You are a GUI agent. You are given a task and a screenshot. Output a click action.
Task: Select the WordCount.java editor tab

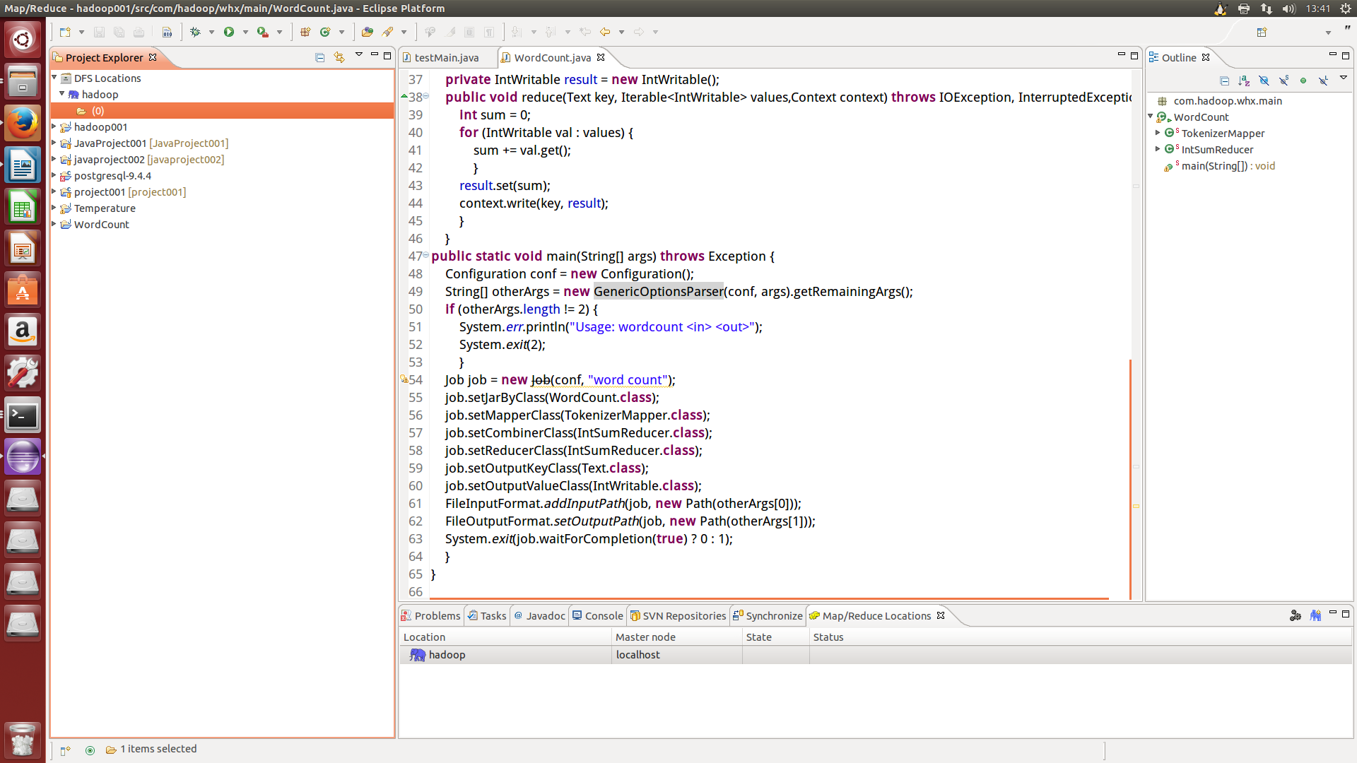552,57
